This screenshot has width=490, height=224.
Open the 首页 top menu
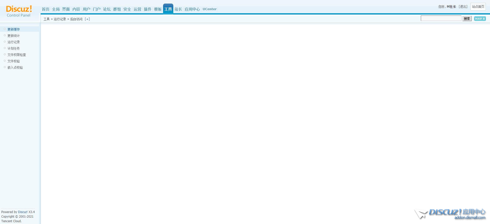45,9
